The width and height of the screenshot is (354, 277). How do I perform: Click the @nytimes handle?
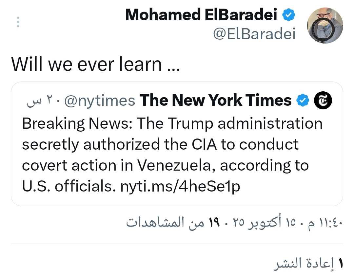point(100,101)
